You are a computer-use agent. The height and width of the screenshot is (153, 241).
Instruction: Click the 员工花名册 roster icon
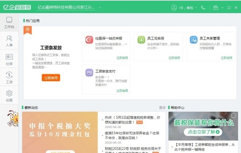click(141, 40)
